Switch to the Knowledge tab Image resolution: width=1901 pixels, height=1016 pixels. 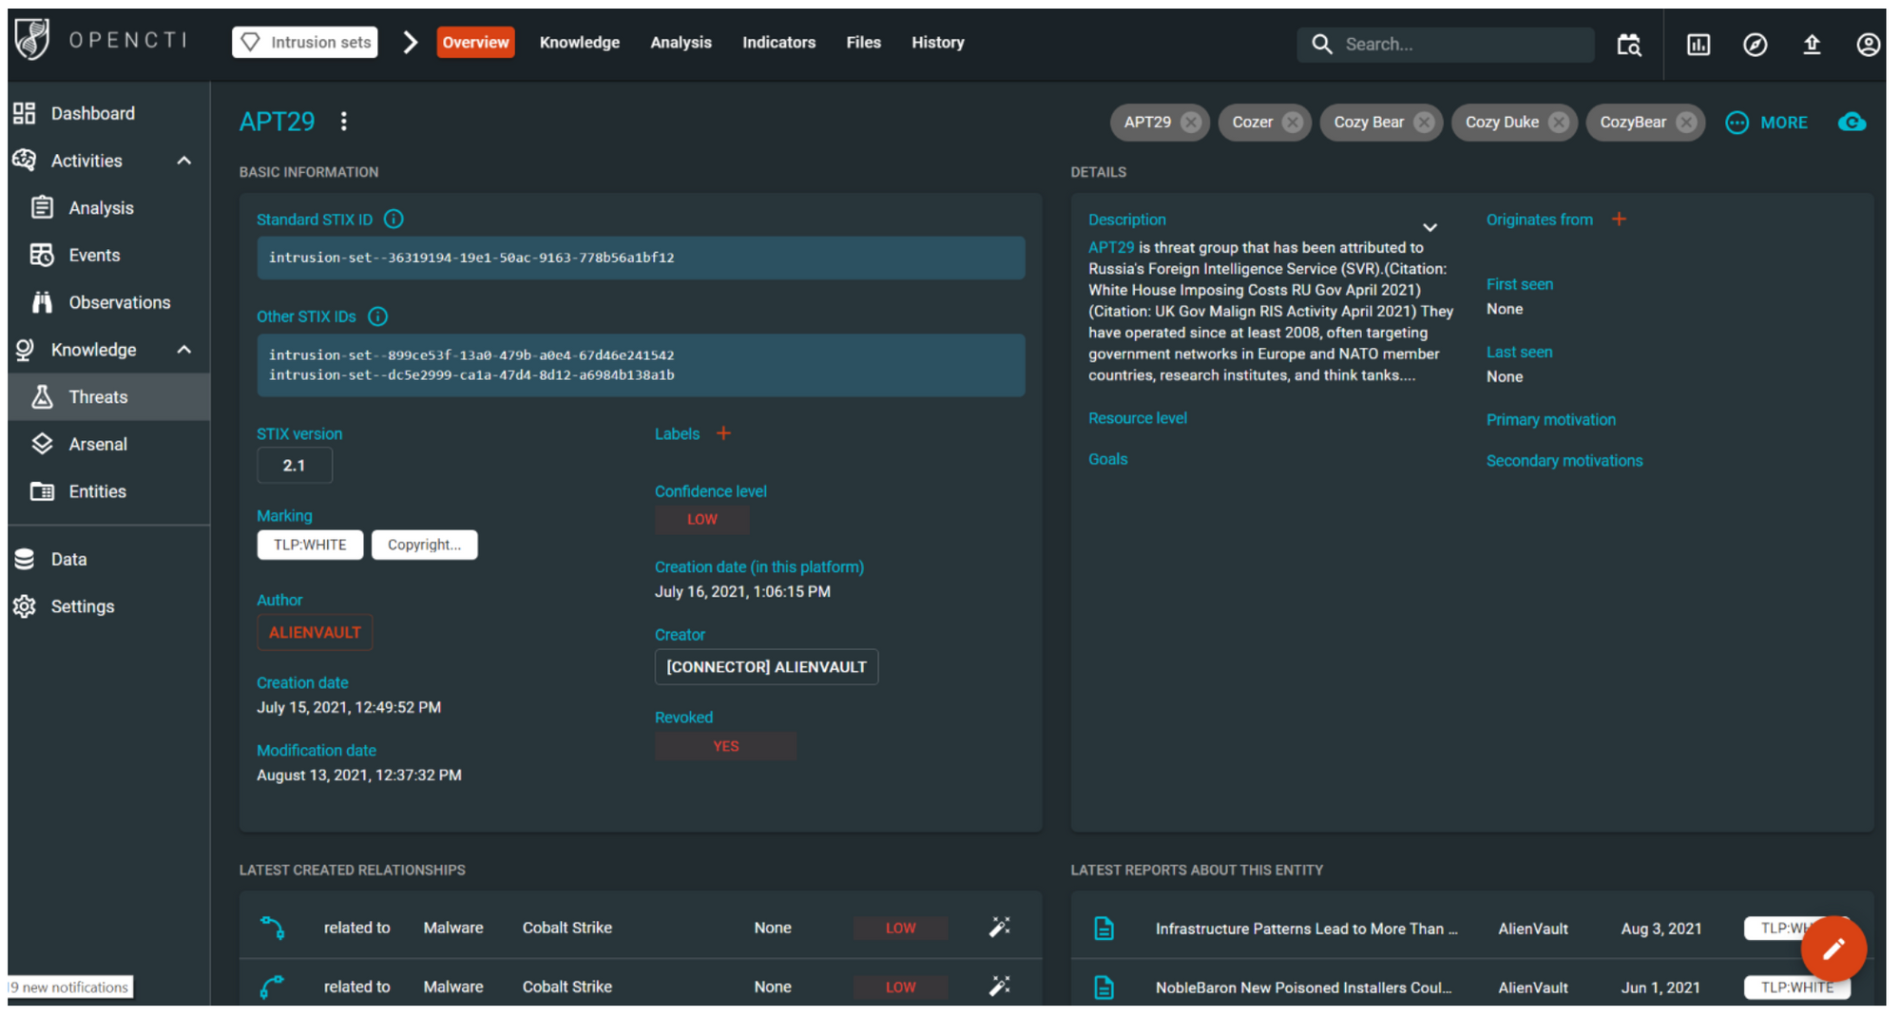click(579, 42)
